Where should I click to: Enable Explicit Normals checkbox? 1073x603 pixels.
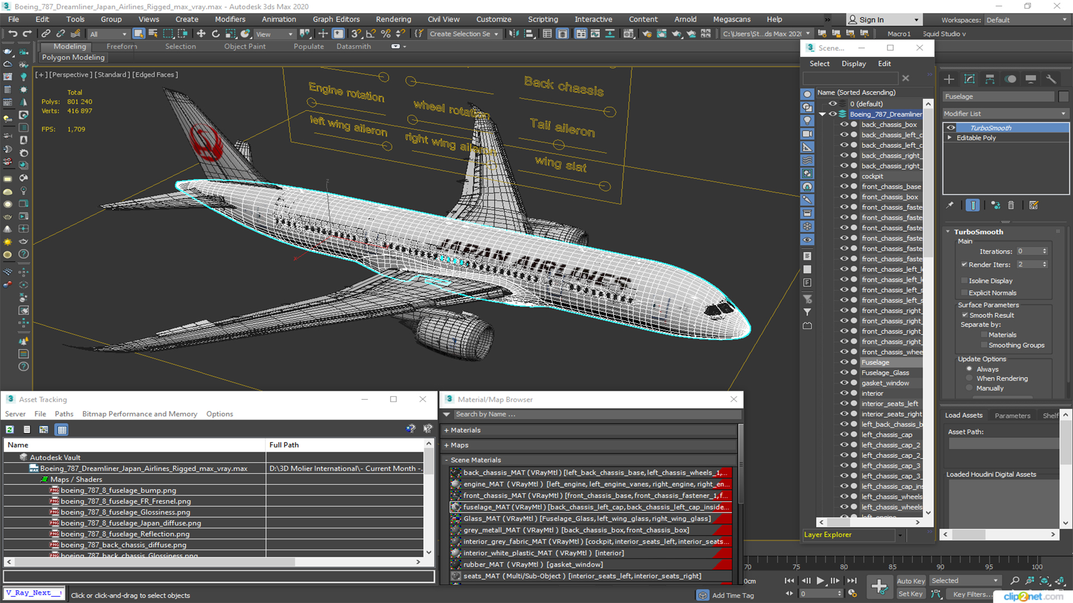(964, 293)
